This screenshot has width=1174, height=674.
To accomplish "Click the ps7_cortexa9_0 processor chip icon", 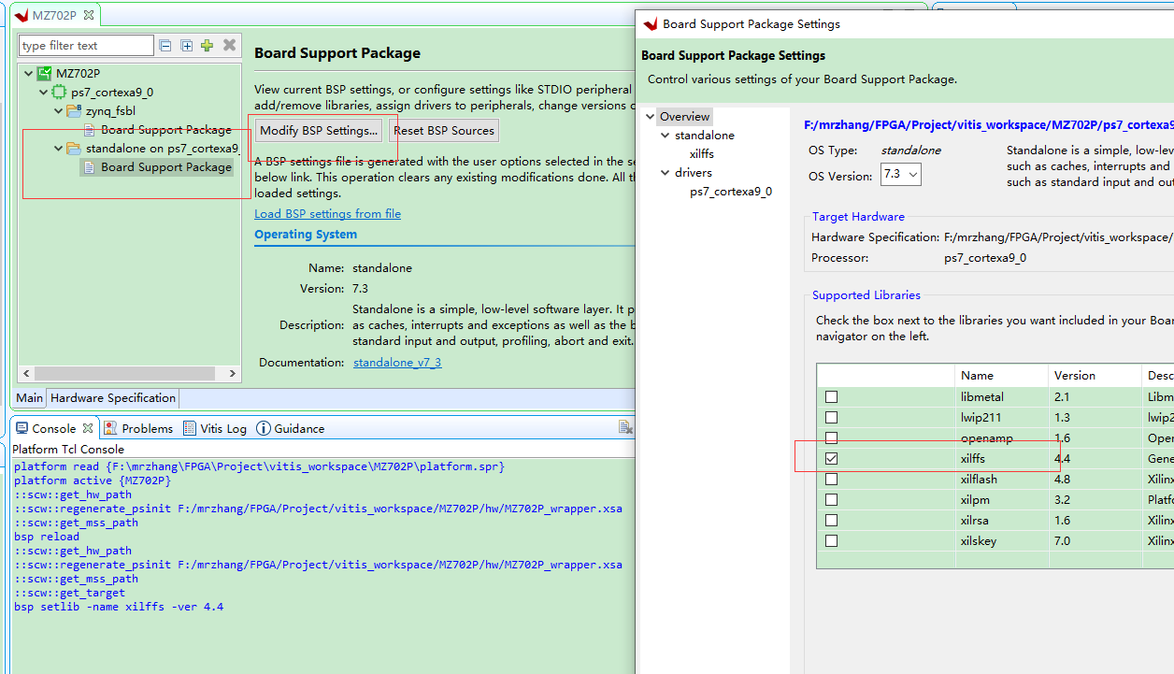I will (59, 92).
